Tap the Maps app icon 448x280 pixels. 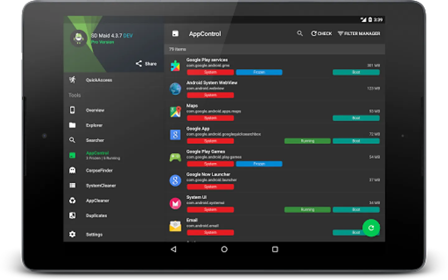click(x=175, y=112)
